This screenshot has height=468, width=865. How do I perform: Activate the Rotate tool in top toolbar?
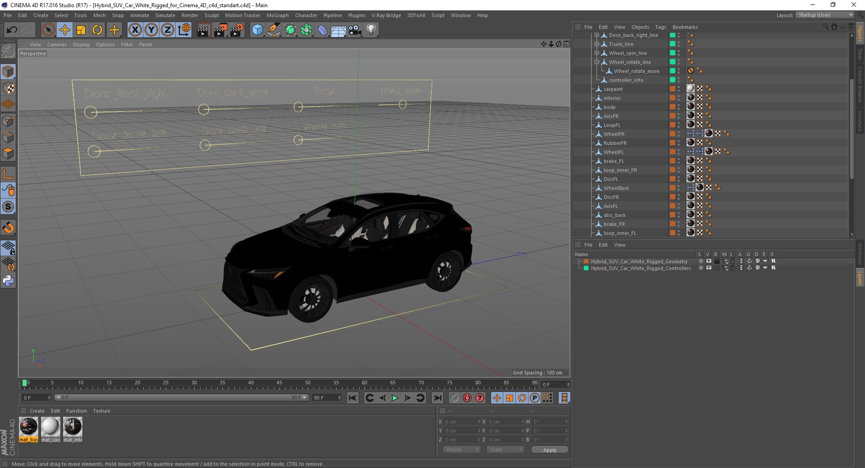click(97, 30)
